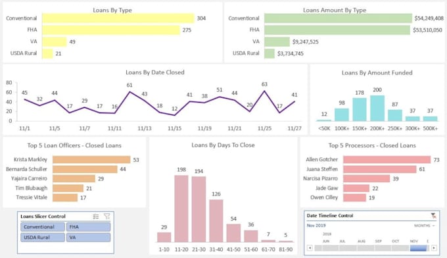Click the <50K axis label
This screenshot has height=258, width=447.
point(324,128)
